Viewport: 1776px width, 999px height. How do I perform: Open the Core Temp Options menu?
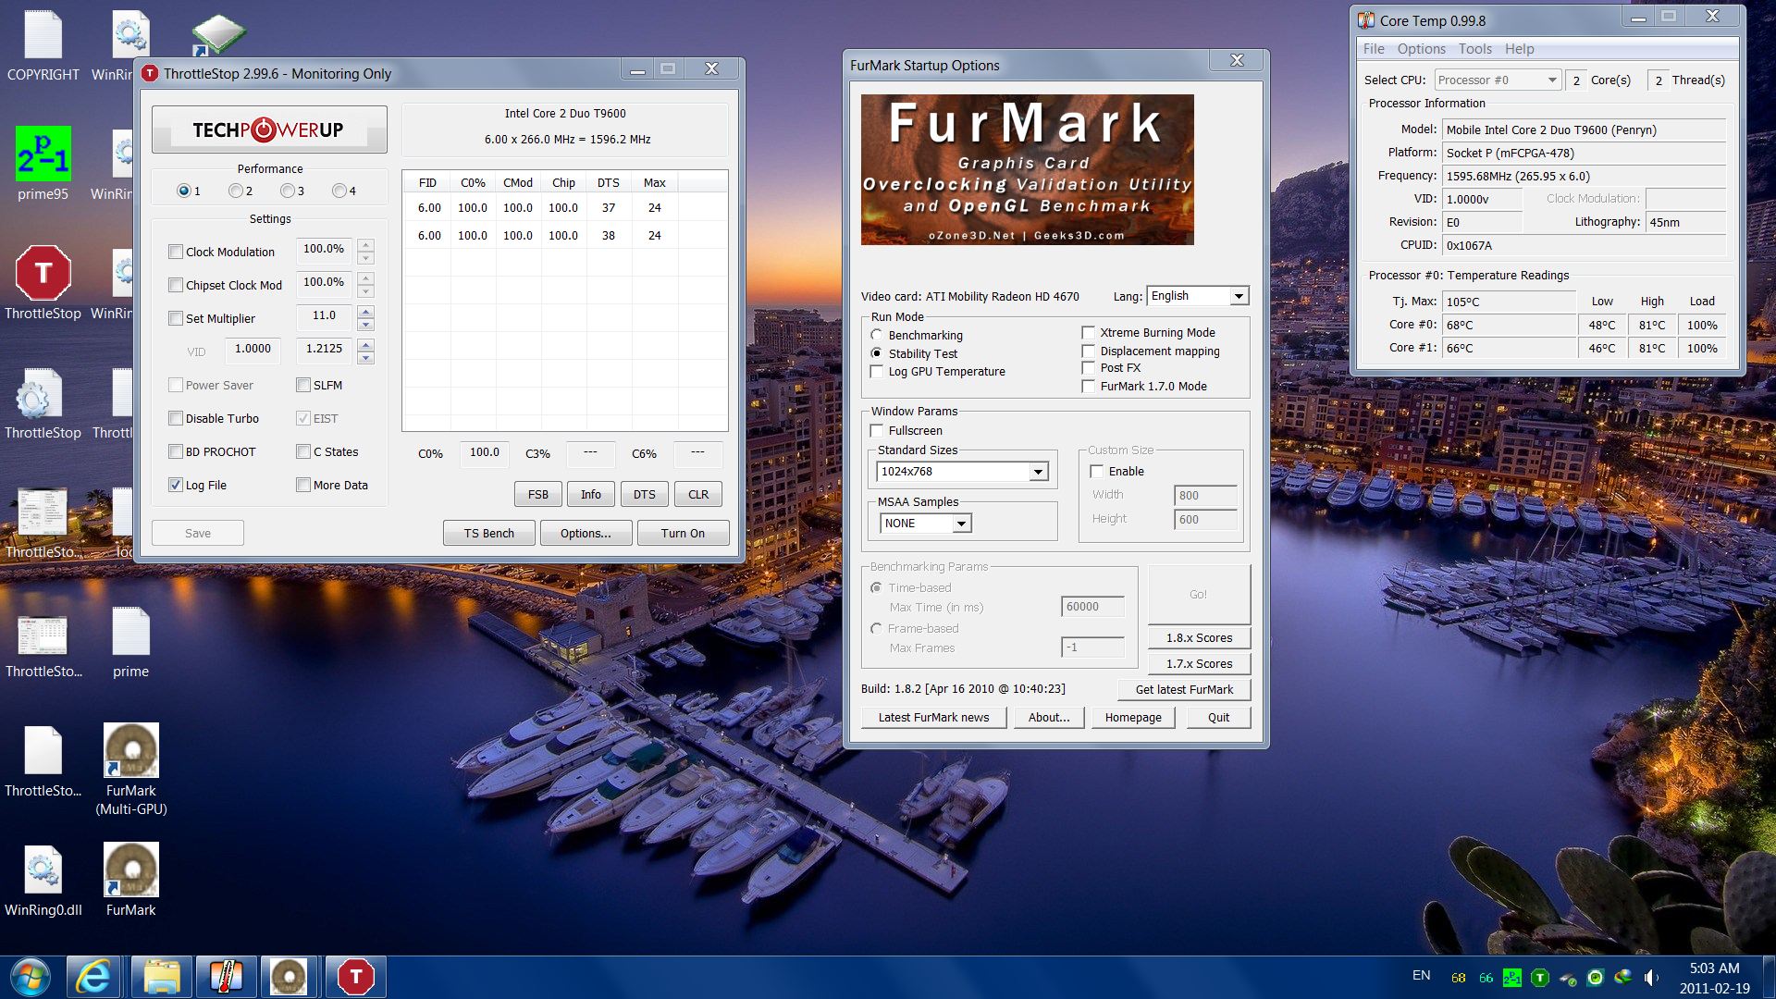[x=1421, y=49]
